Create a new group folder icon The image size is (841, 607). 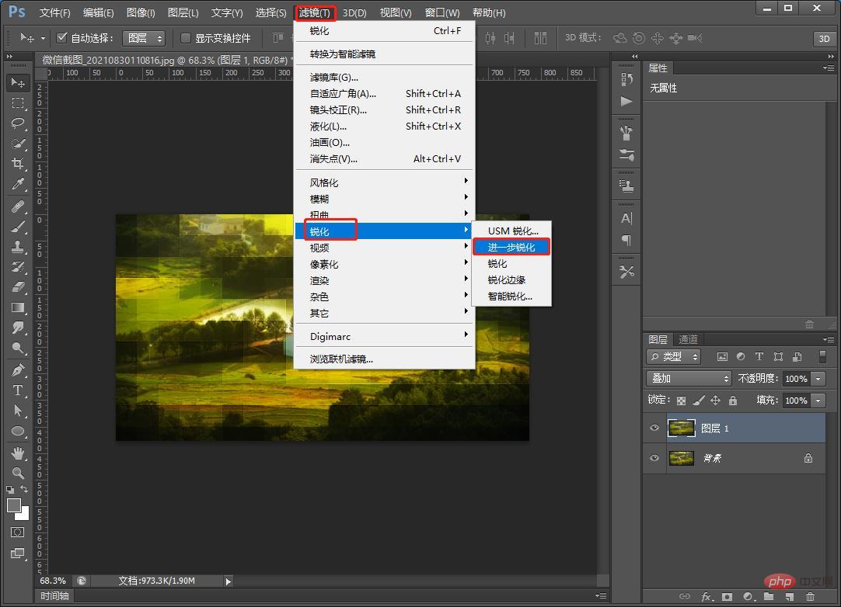769,596
